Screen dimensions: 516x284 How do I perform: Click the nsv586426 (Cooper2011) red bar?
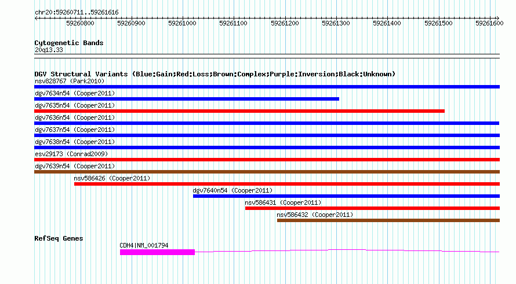(287, 184)
